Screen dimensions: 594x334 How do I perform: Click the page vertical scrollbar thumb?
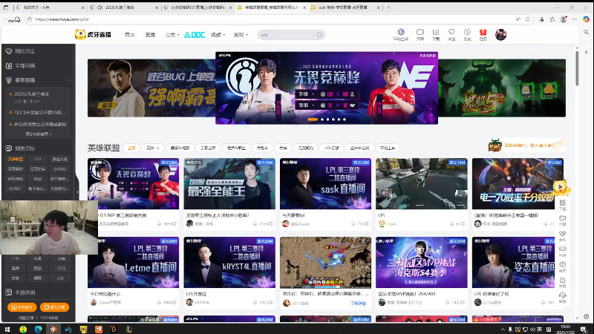577,68
